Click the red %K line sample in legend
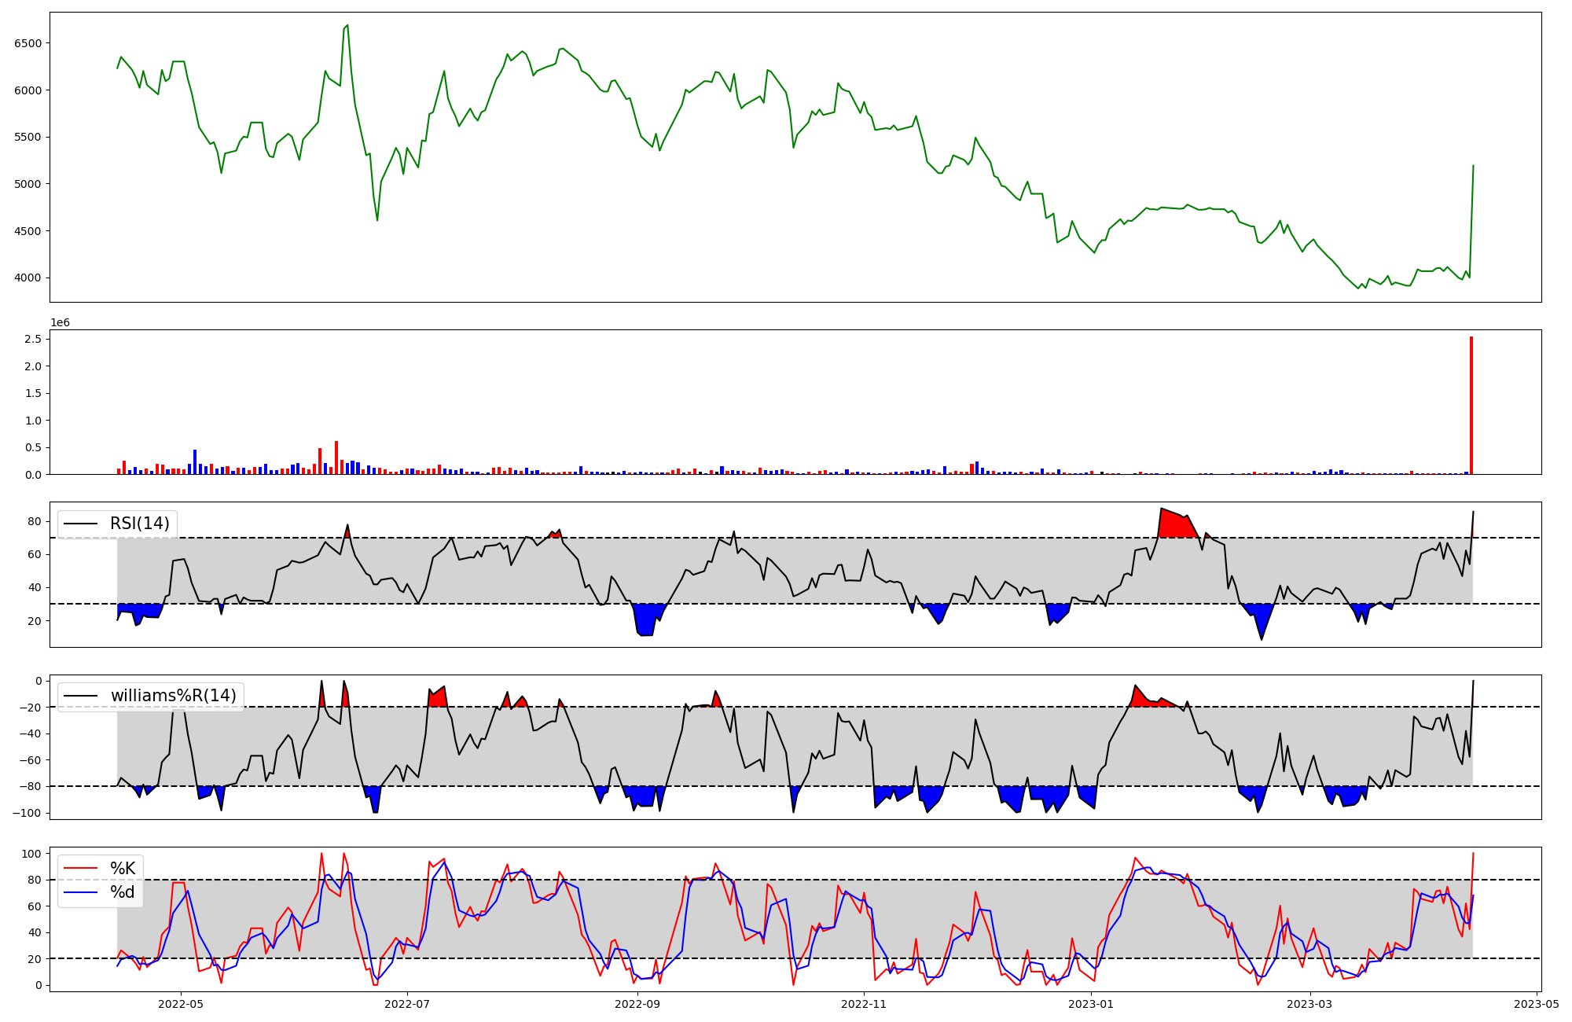This screenshot has height=1022, width=1572. pyautogui.click(x=81, y=869)
